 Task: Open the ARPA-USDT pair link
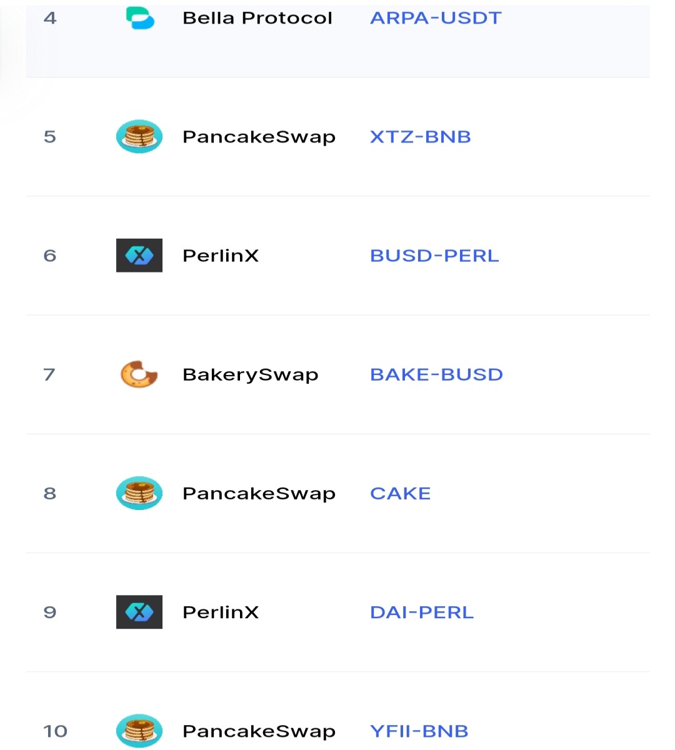436,18
